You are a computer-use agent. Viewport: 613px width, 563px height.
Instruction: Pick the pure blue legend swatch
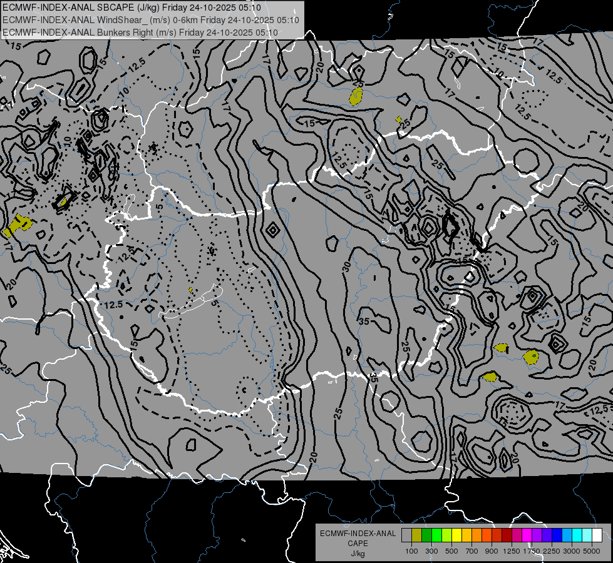point(557,535)
